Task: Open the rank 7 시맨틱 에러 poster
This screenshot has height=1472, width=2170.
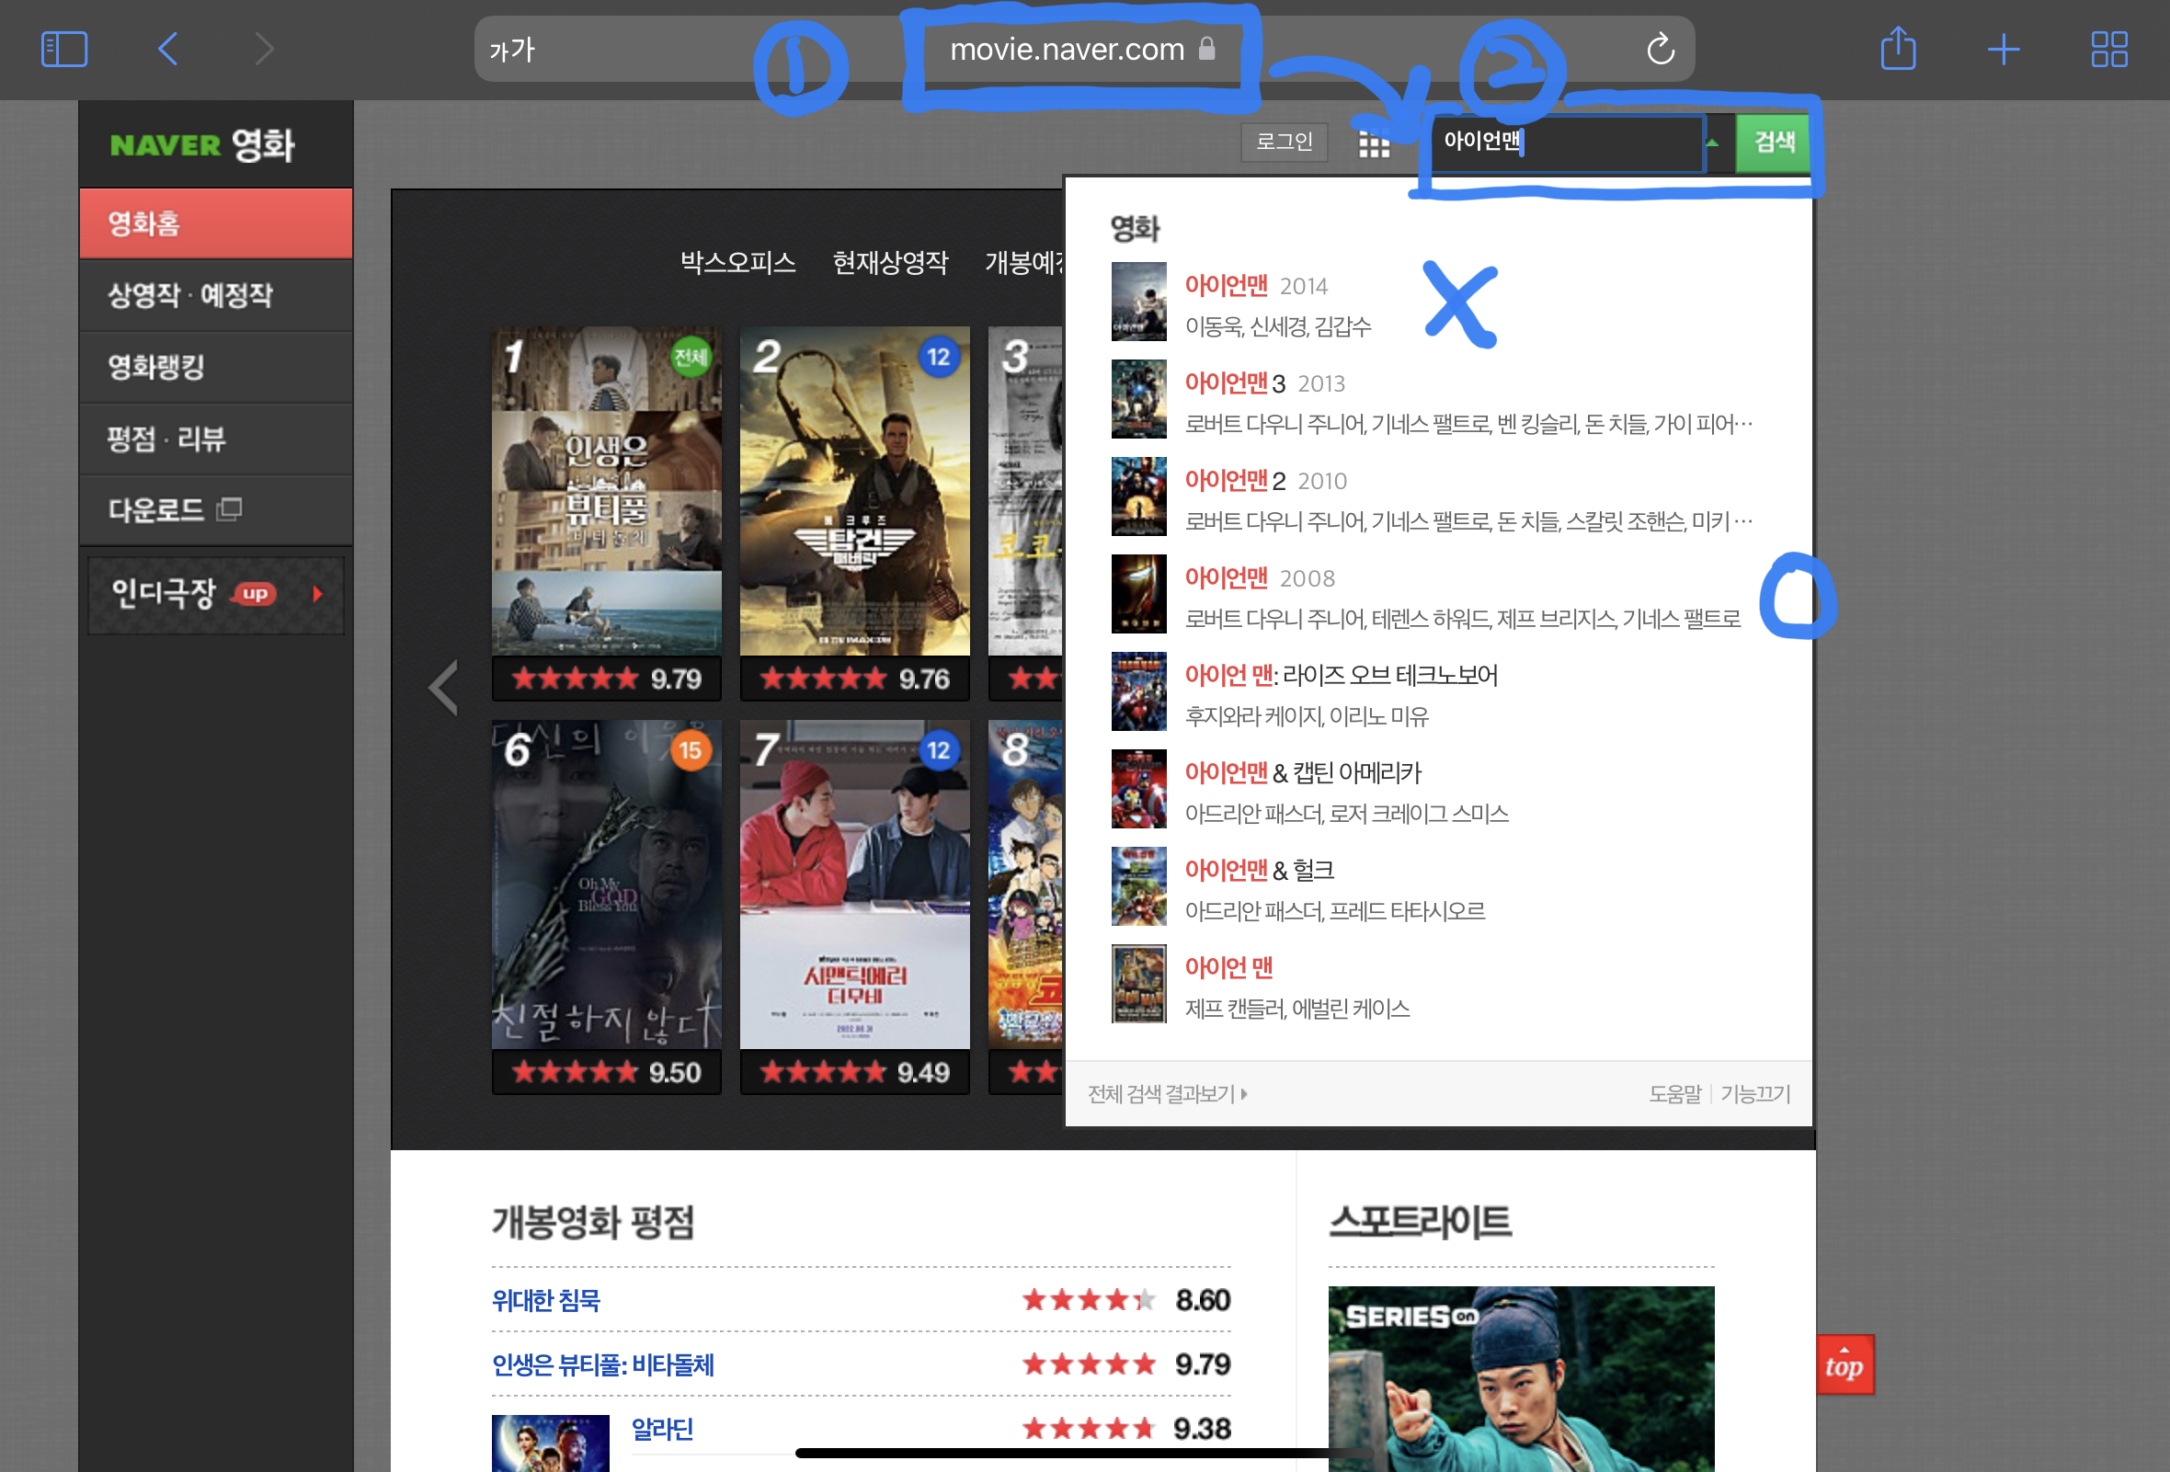Action: (854, 884)
